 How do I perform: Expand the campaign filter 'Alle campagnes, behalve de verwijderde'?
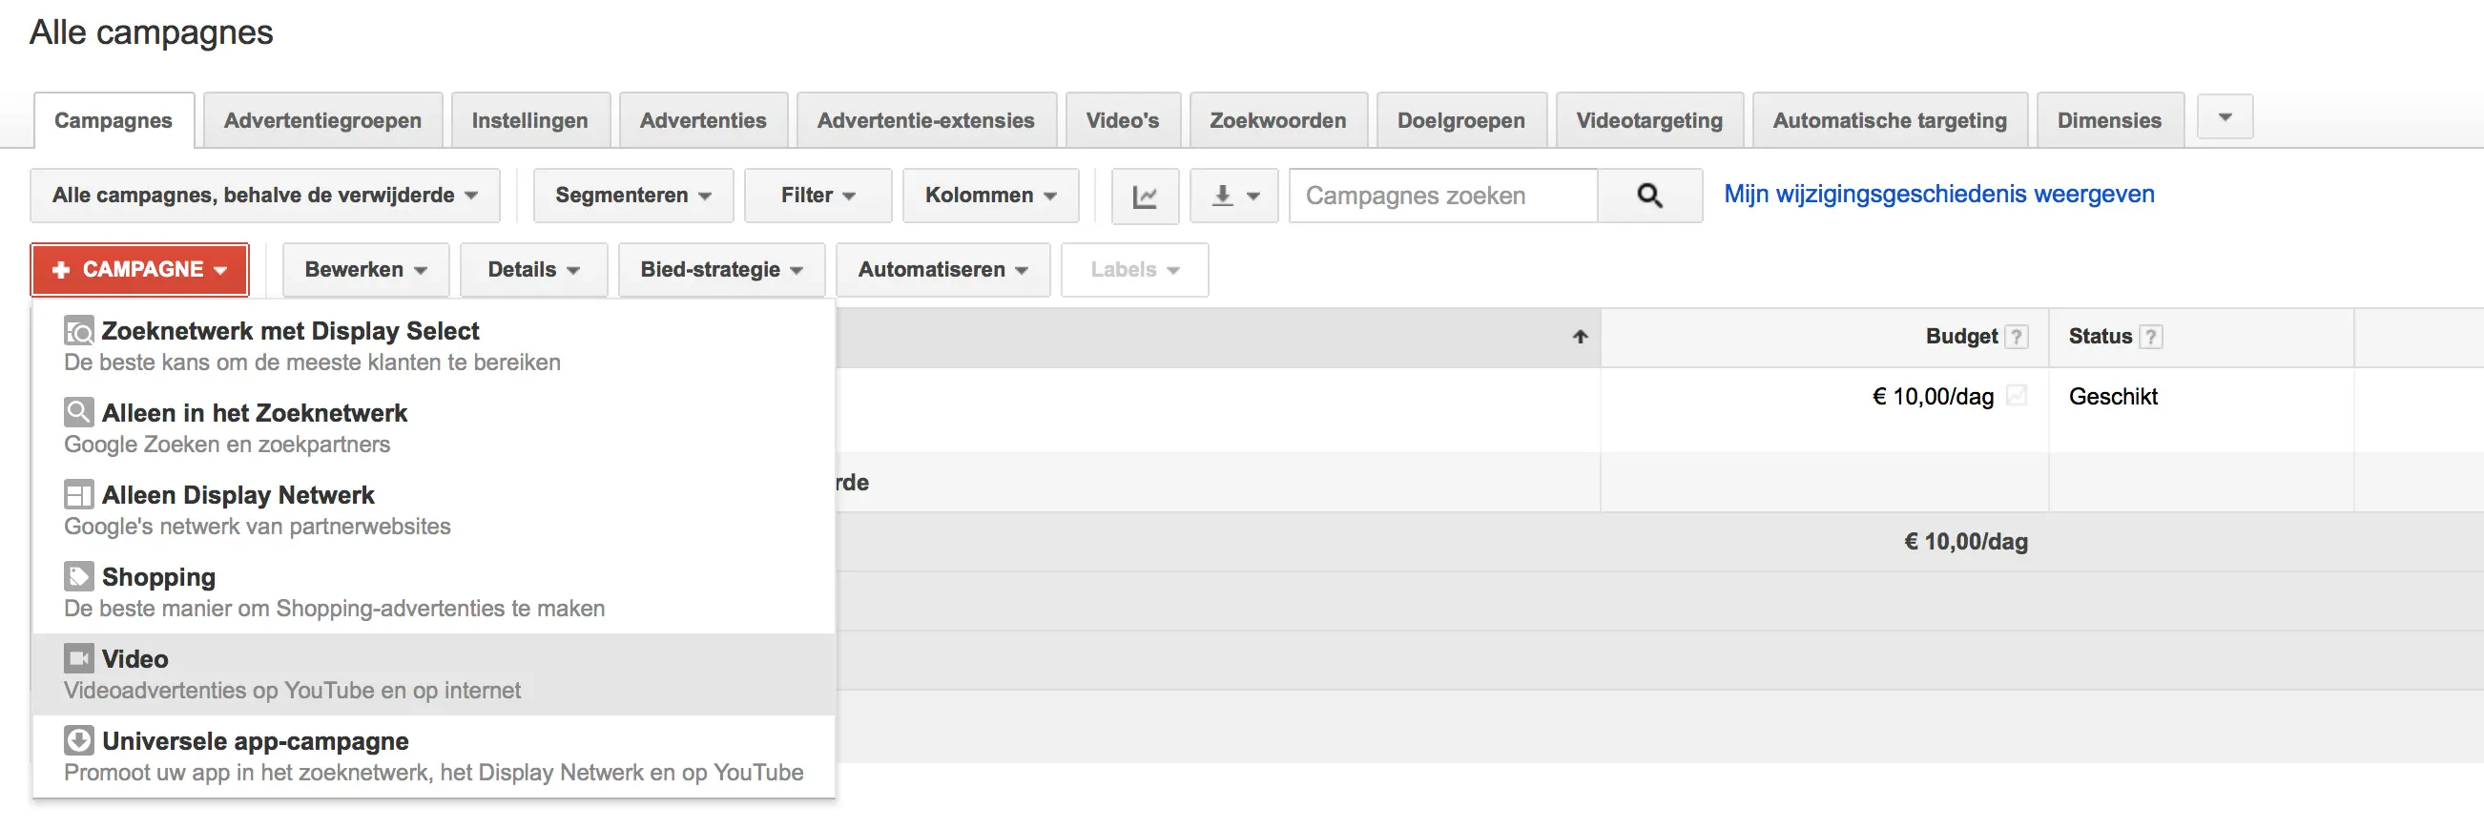(x=265, y=196)
